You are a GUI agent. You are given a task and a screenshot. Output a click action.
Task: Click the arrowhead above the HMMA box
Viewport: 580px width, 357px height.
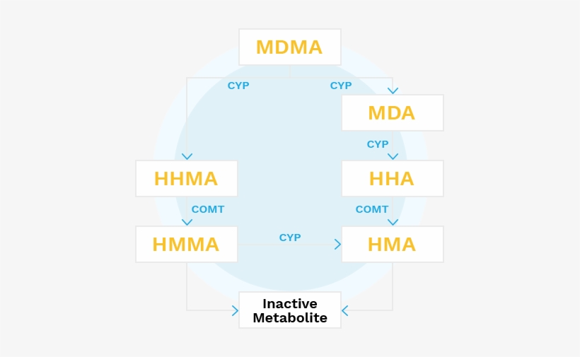(187, 222)
